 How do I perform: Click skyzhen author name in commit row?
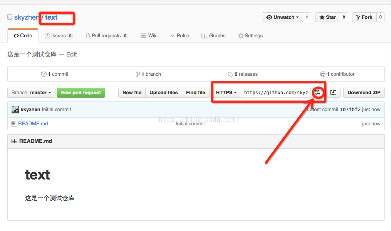pyautogui.click(x=30, y=110)
